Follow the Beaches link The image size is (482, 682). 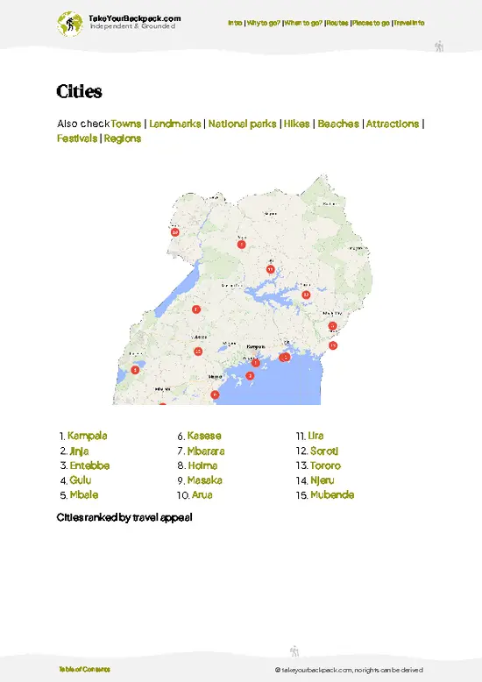click(x=338, y=124)
